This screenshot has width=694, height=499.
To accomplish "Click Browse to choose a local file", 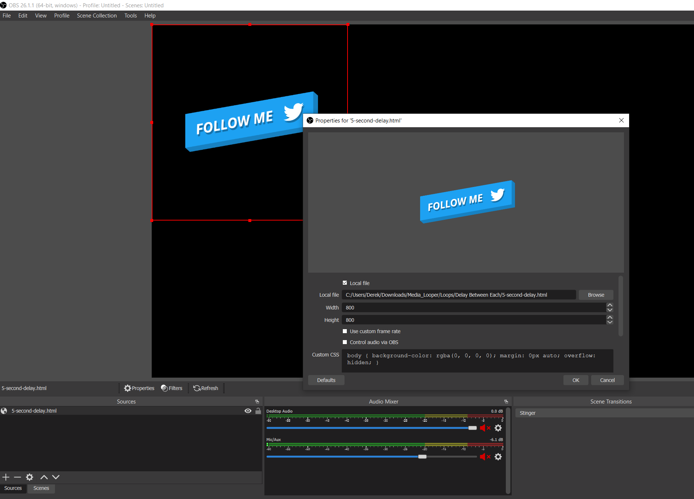I will coord(596,295).
